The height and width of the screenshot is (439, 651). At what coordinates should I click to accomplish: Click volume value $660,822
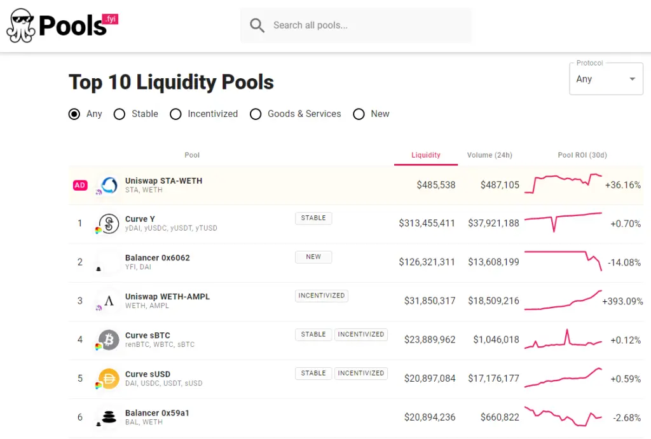tap(500, 417)
